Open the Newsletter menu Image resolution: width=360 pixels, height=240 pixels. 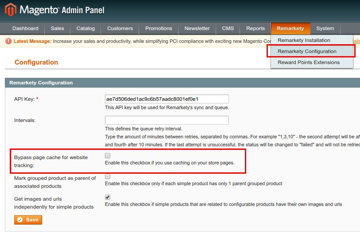click(197, 28)
